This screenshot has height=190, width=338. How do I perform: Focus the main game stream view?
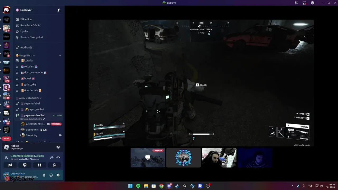point(201,83)
